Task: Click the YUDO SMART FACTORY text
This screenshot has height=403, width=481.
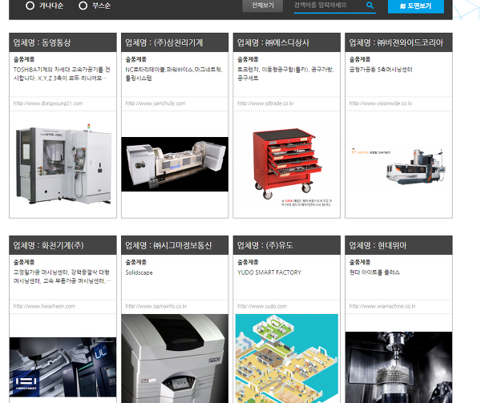Action: (x=269, y=272)
